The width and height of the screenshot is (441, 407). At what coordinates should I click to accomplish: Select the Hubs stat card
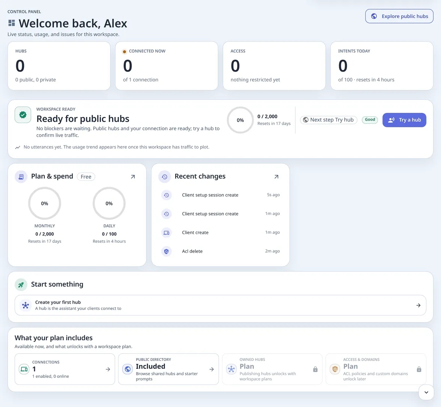tap(59, 66)
